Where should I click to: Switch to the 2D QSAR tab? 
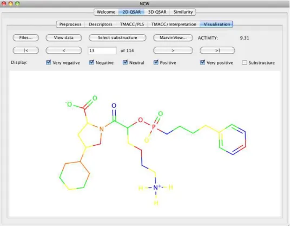tap(131, 12)
